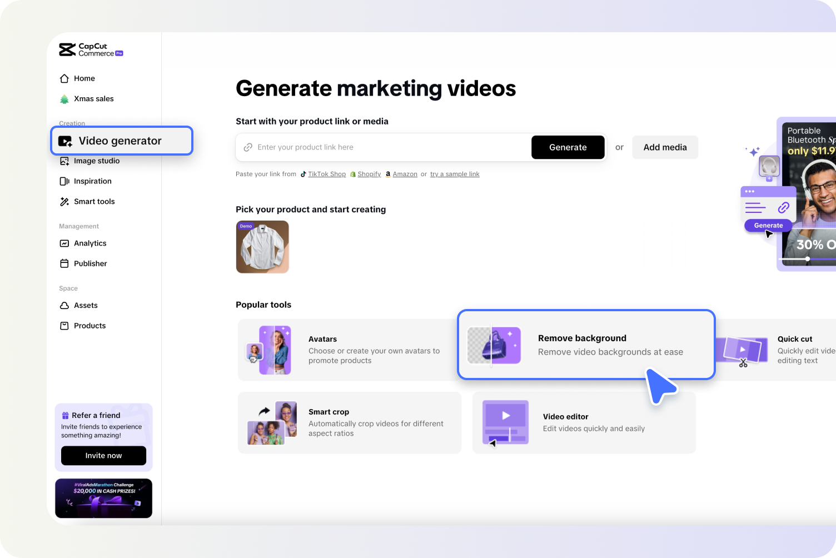Go to Home via its house icon
This screenshot has width=836, height=558.
point(64,78)
